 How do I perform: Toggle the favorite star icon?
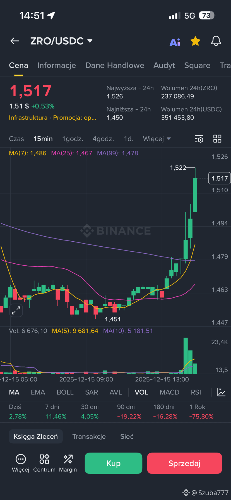(x=195, y=41)
